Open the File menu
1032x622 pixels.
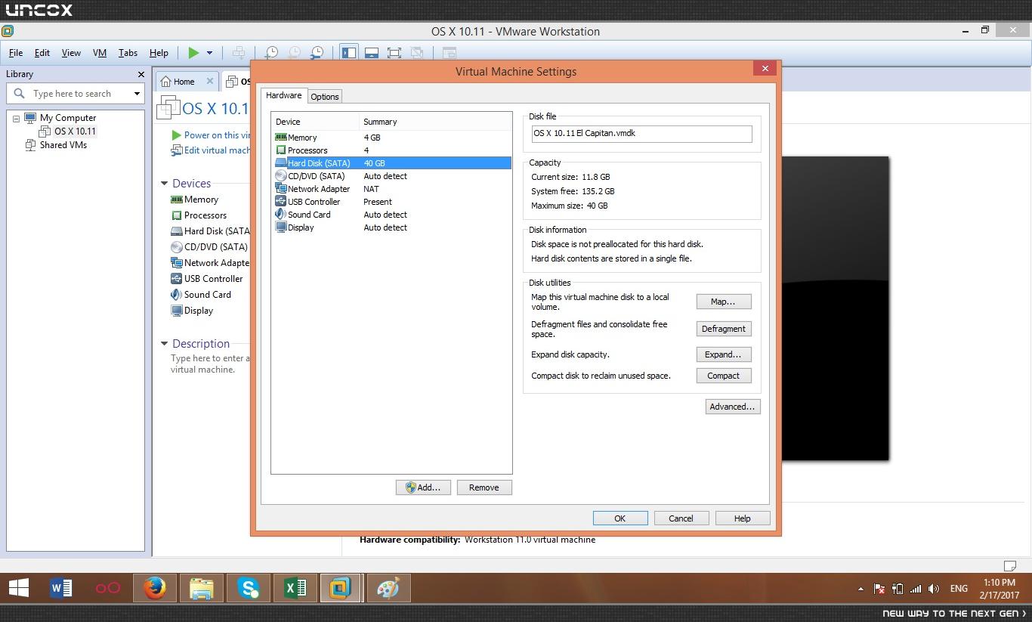pyautogui.click(x=16, y=53)
